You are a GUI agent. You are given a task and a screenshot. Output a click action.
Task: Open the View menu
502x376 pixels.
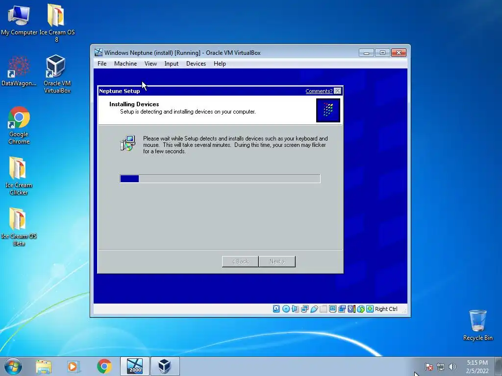pos(151,64)
